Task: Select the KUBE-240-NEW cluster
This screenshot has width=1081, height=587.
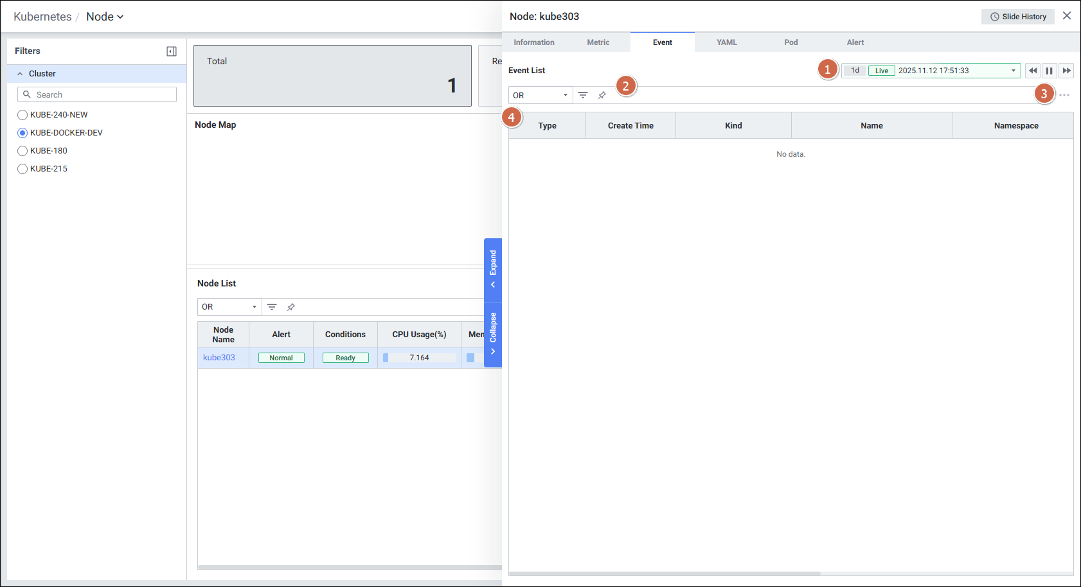Action: [x=22, y=115]
